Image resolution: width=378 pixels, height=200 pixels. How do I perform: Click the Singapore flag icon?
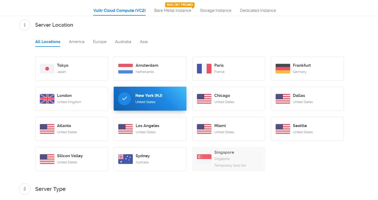(204, 159)
